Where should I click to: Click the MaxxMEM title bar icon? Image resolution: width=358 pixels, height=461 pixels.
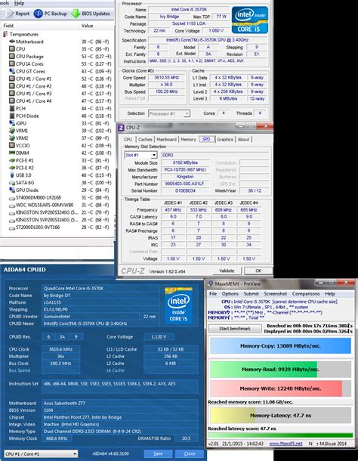(210, 283)
